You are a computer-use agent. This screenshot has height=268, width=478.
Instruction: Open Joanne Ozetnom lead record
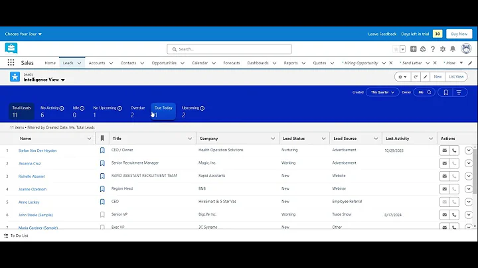33,189
